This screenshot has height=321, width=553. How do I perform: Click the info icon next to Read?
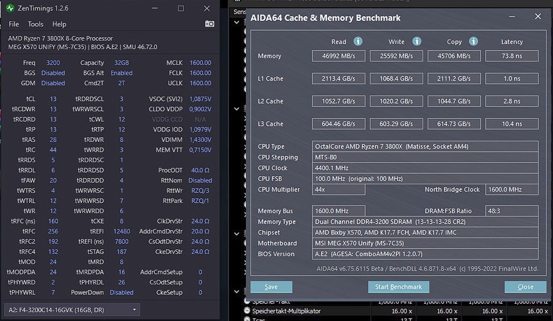pyautogui.click(x=358, y=41)
